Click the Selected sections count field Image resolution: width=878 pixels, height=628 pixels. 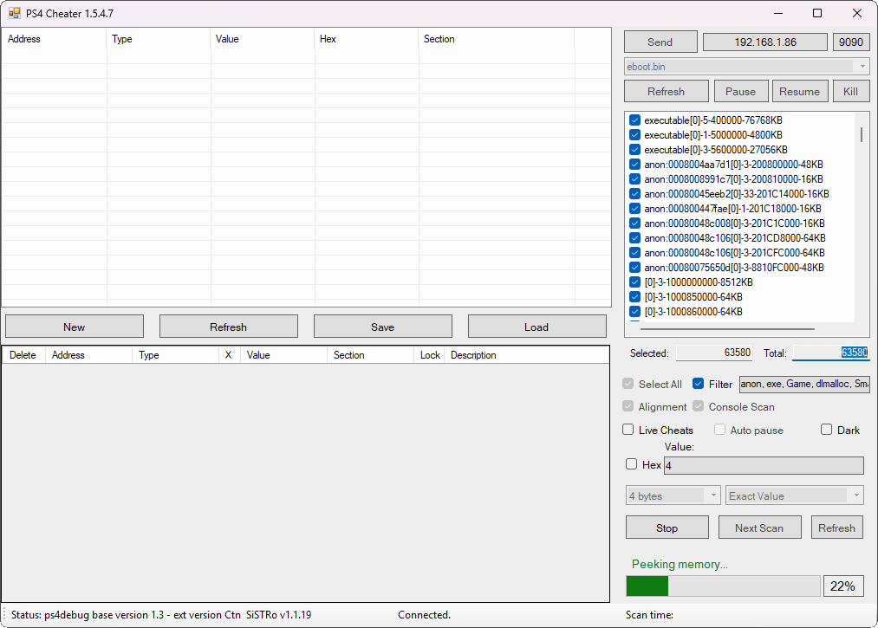(x=714, y=353)
